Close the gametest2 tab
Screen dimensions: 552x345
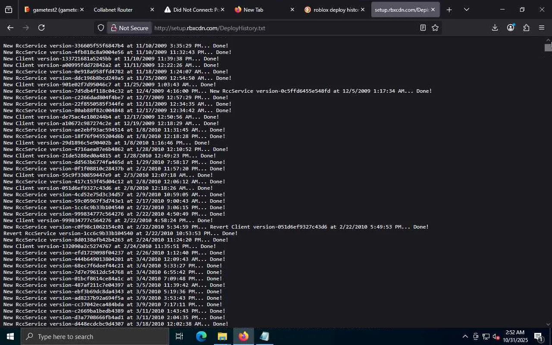82,9
